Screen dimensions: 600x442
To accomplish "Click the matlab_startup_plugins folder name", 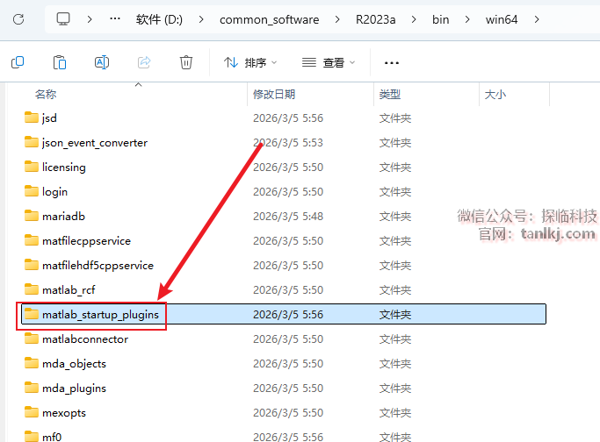I will (x=100, y=315).
